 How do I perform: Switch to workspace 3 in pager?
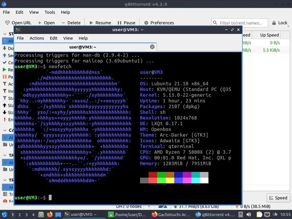pyautogui.click(x=26, y=215)
